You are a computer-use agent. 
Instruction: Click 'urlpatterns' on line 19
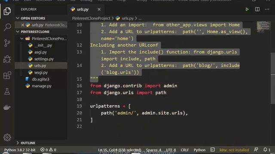click(105, 106)
